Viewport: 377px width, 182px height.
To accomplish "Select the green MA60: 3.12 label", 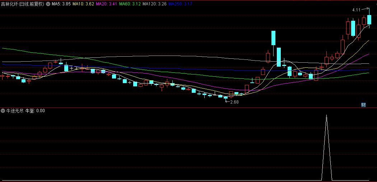I will click(x=130, y=4).
